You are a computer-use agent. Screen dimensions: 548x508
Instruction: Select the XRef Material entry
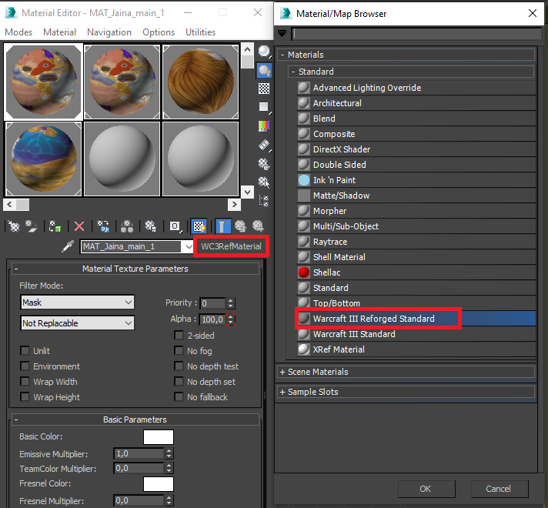coord(416,349)
